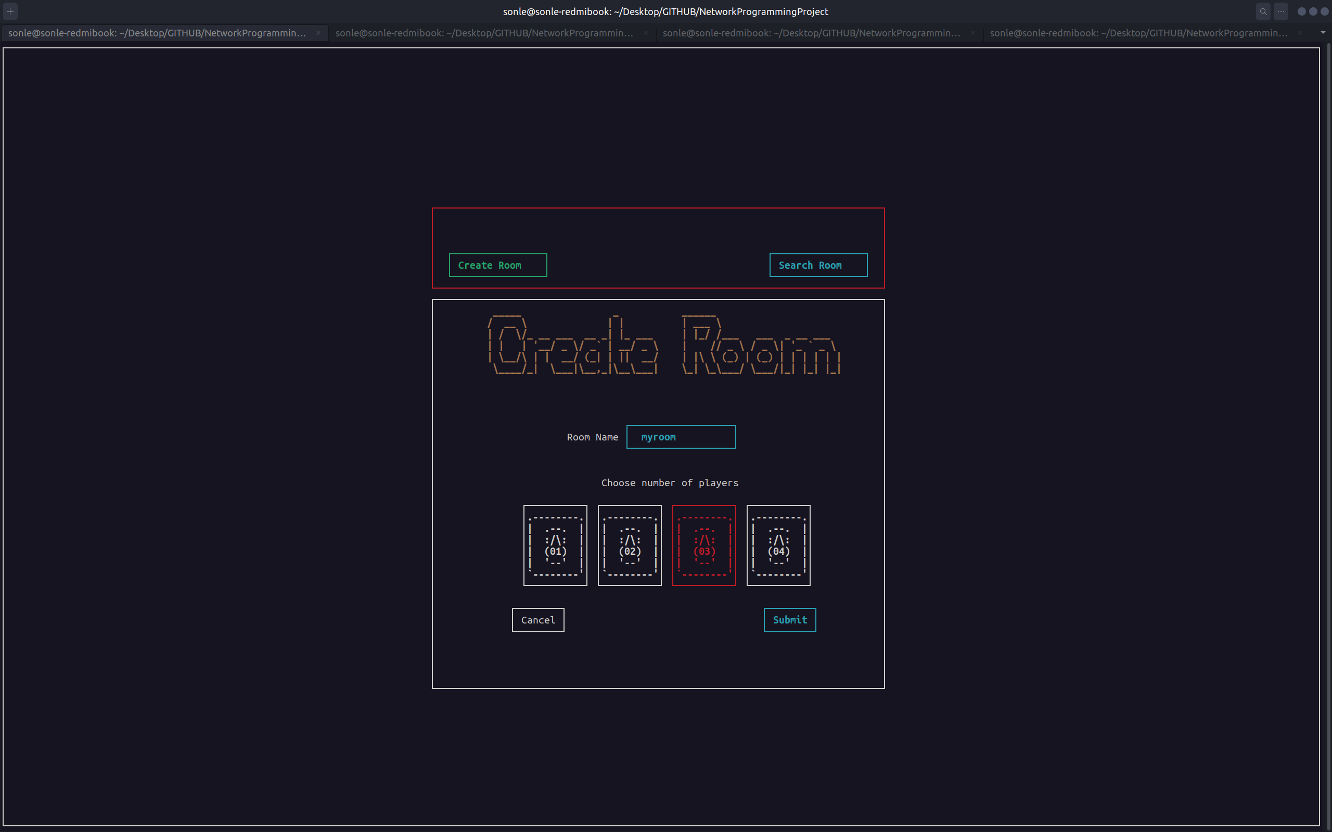The image size is (1332, 832).
Task: Choose the red 03 player card
Action: point(703,545)
